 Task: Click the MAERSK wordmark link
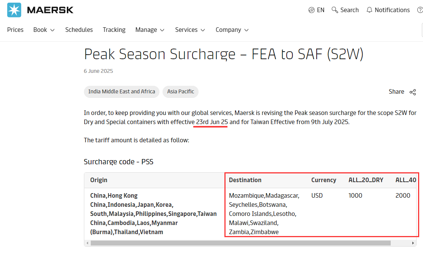[x=50, y=10]
